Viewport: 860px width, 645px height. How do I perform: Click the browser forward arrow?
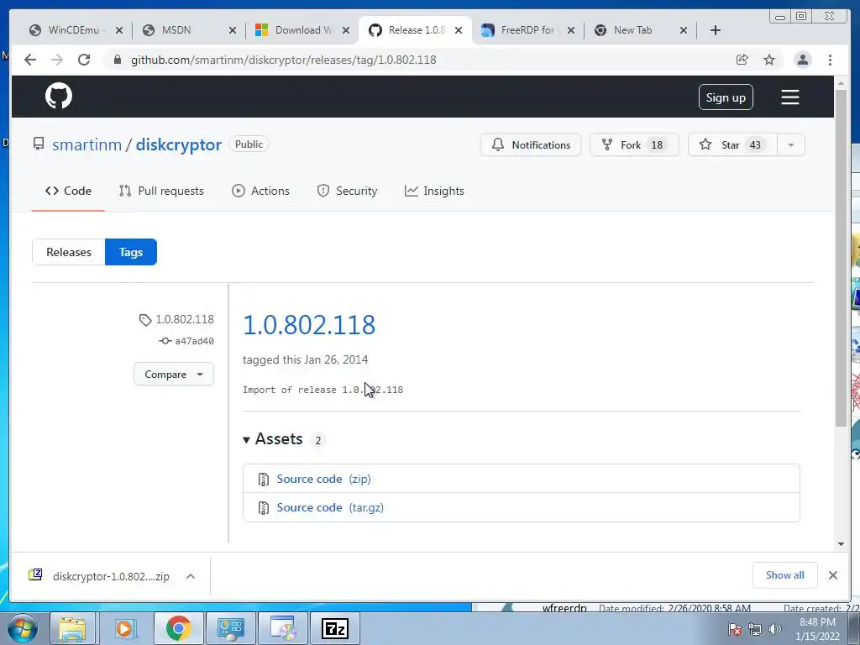57,60
